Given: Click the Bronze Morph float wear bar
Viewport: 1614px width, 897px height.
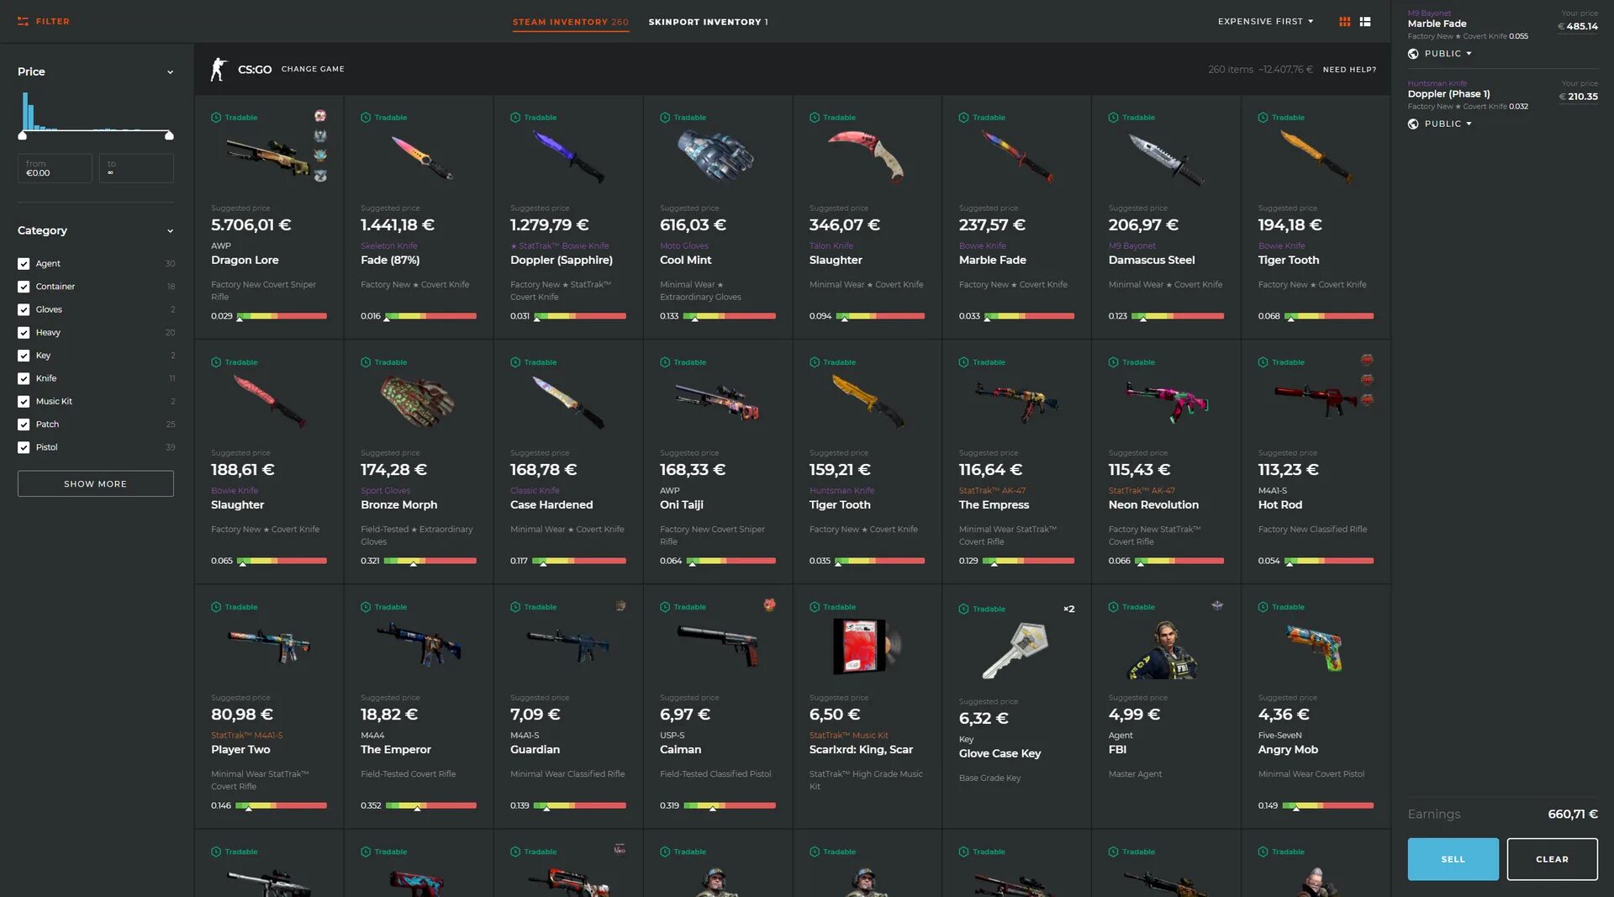Looking at the screenshot, I should click(430, 561).
